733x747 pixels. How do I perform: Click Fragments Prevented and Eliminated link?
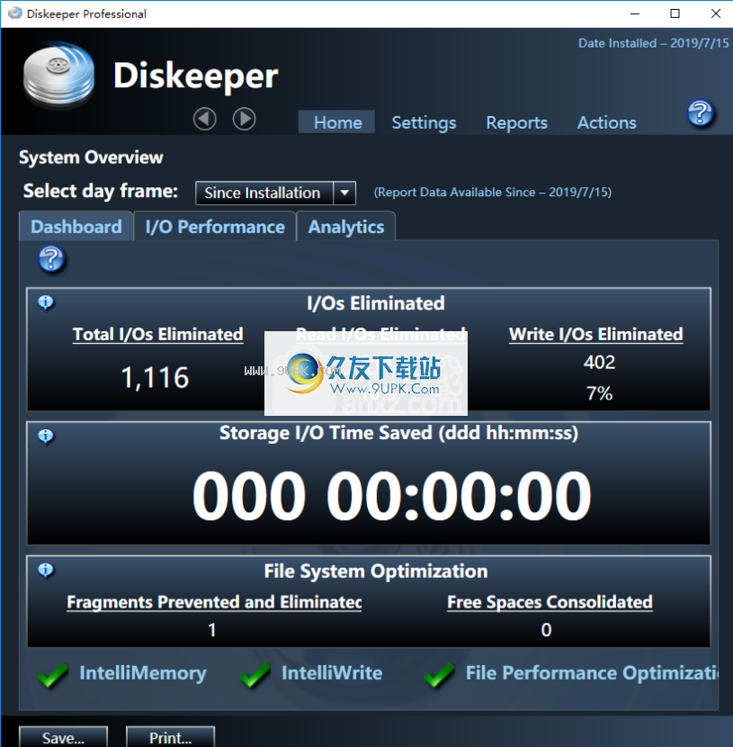tap(214, 602)
